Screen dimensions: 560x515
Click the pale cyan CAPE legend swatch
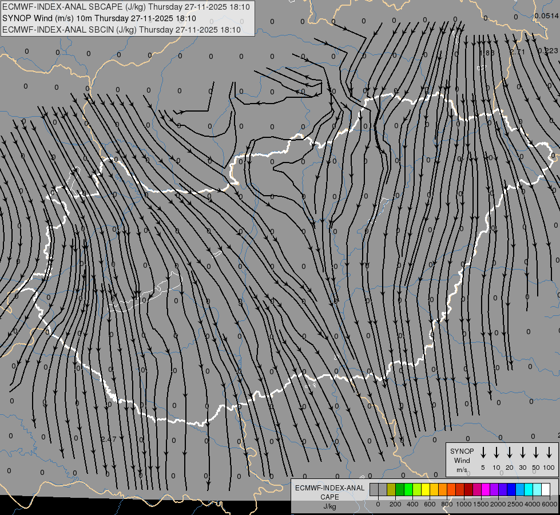click(x=537, y=489)
